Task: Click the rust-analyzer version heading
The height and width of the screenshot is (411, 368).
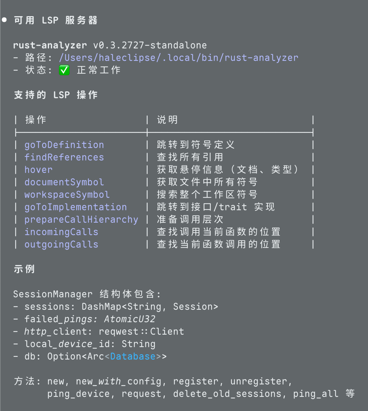Action: click(110, 45)
